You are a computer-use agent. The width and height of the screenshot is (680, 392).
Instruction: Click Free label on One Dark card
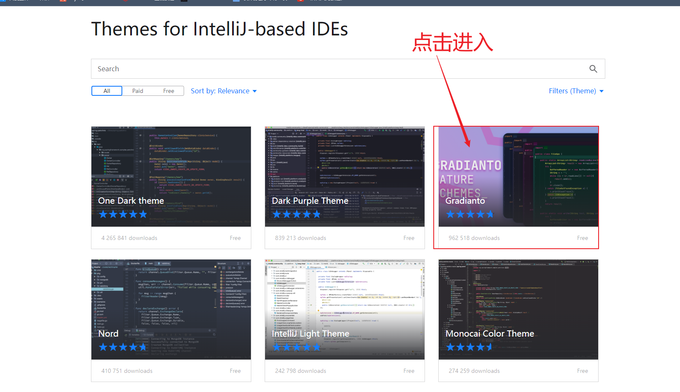click(235, 238)
